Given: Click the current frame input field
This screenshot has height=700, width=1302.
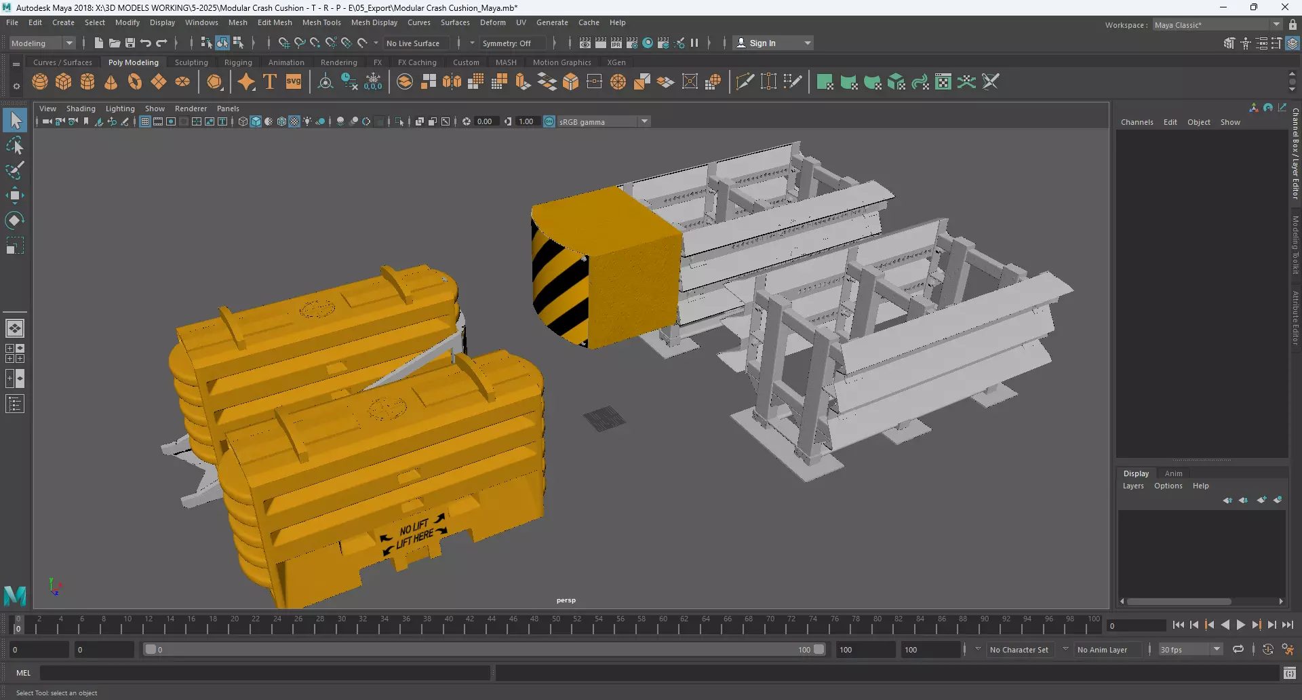Looking at the screenshot, I should pos(1136,625).
